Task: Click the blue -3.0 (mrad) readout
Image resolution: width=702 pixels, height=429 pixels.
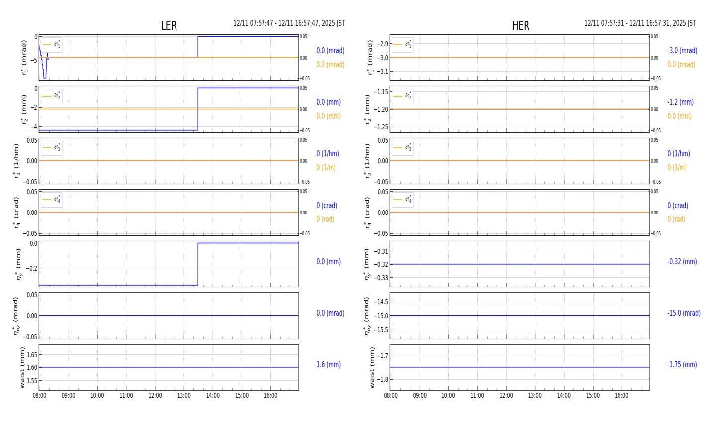Action: [682, 51]
